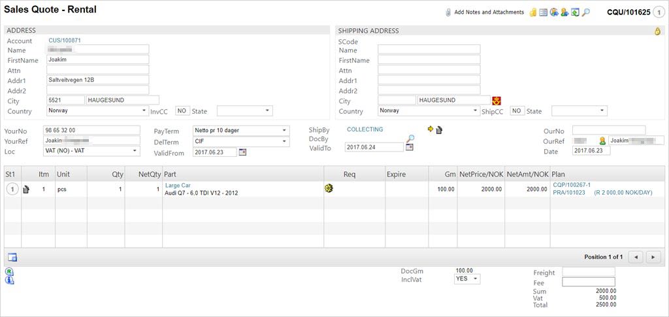
Task: Click the round status 1 button in St1 column
Action: tap(12, 189)
